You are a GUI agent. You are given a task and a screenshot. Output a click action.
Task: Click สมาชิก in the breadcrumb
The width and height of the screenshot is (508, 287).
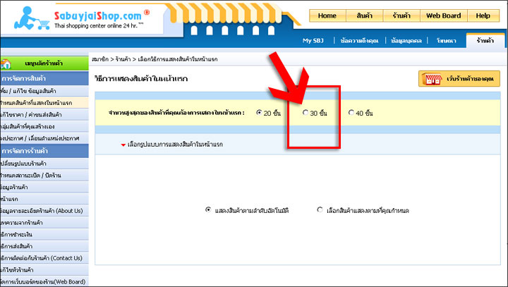100,59
